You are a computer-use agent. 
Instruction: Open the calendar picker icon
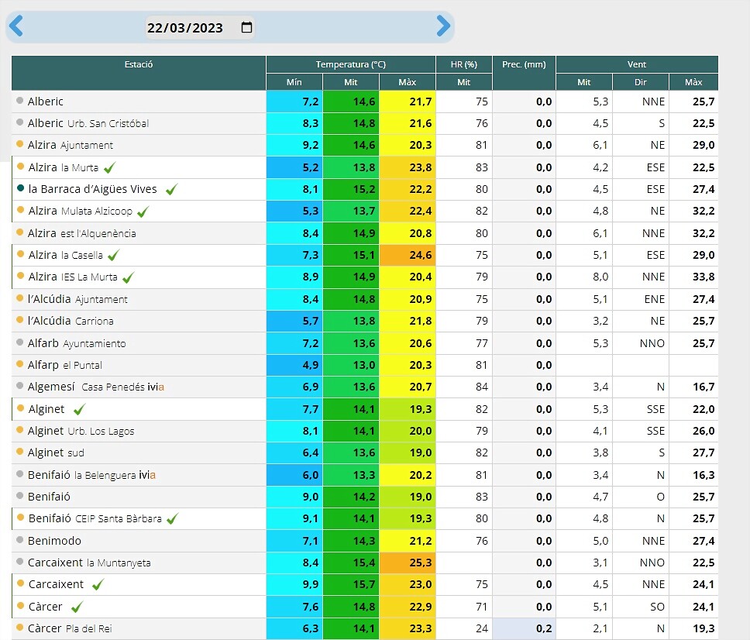coord(246,27)
